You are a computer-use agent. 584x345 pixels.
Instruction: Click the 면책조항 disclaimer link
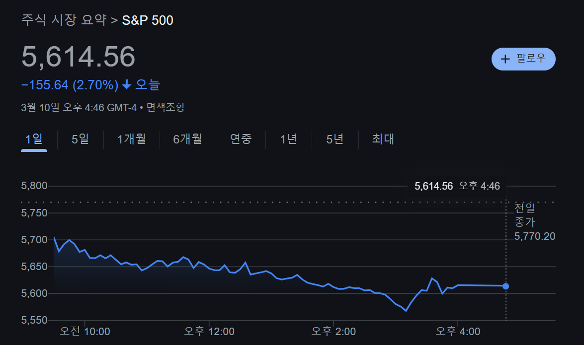click(x=166, y=108)
